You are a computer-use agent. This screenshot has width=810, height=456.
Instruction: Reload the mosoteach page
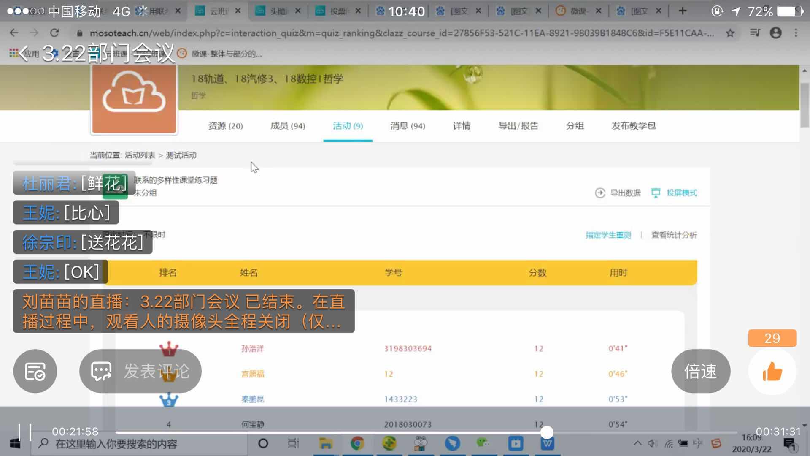(54, 33)
